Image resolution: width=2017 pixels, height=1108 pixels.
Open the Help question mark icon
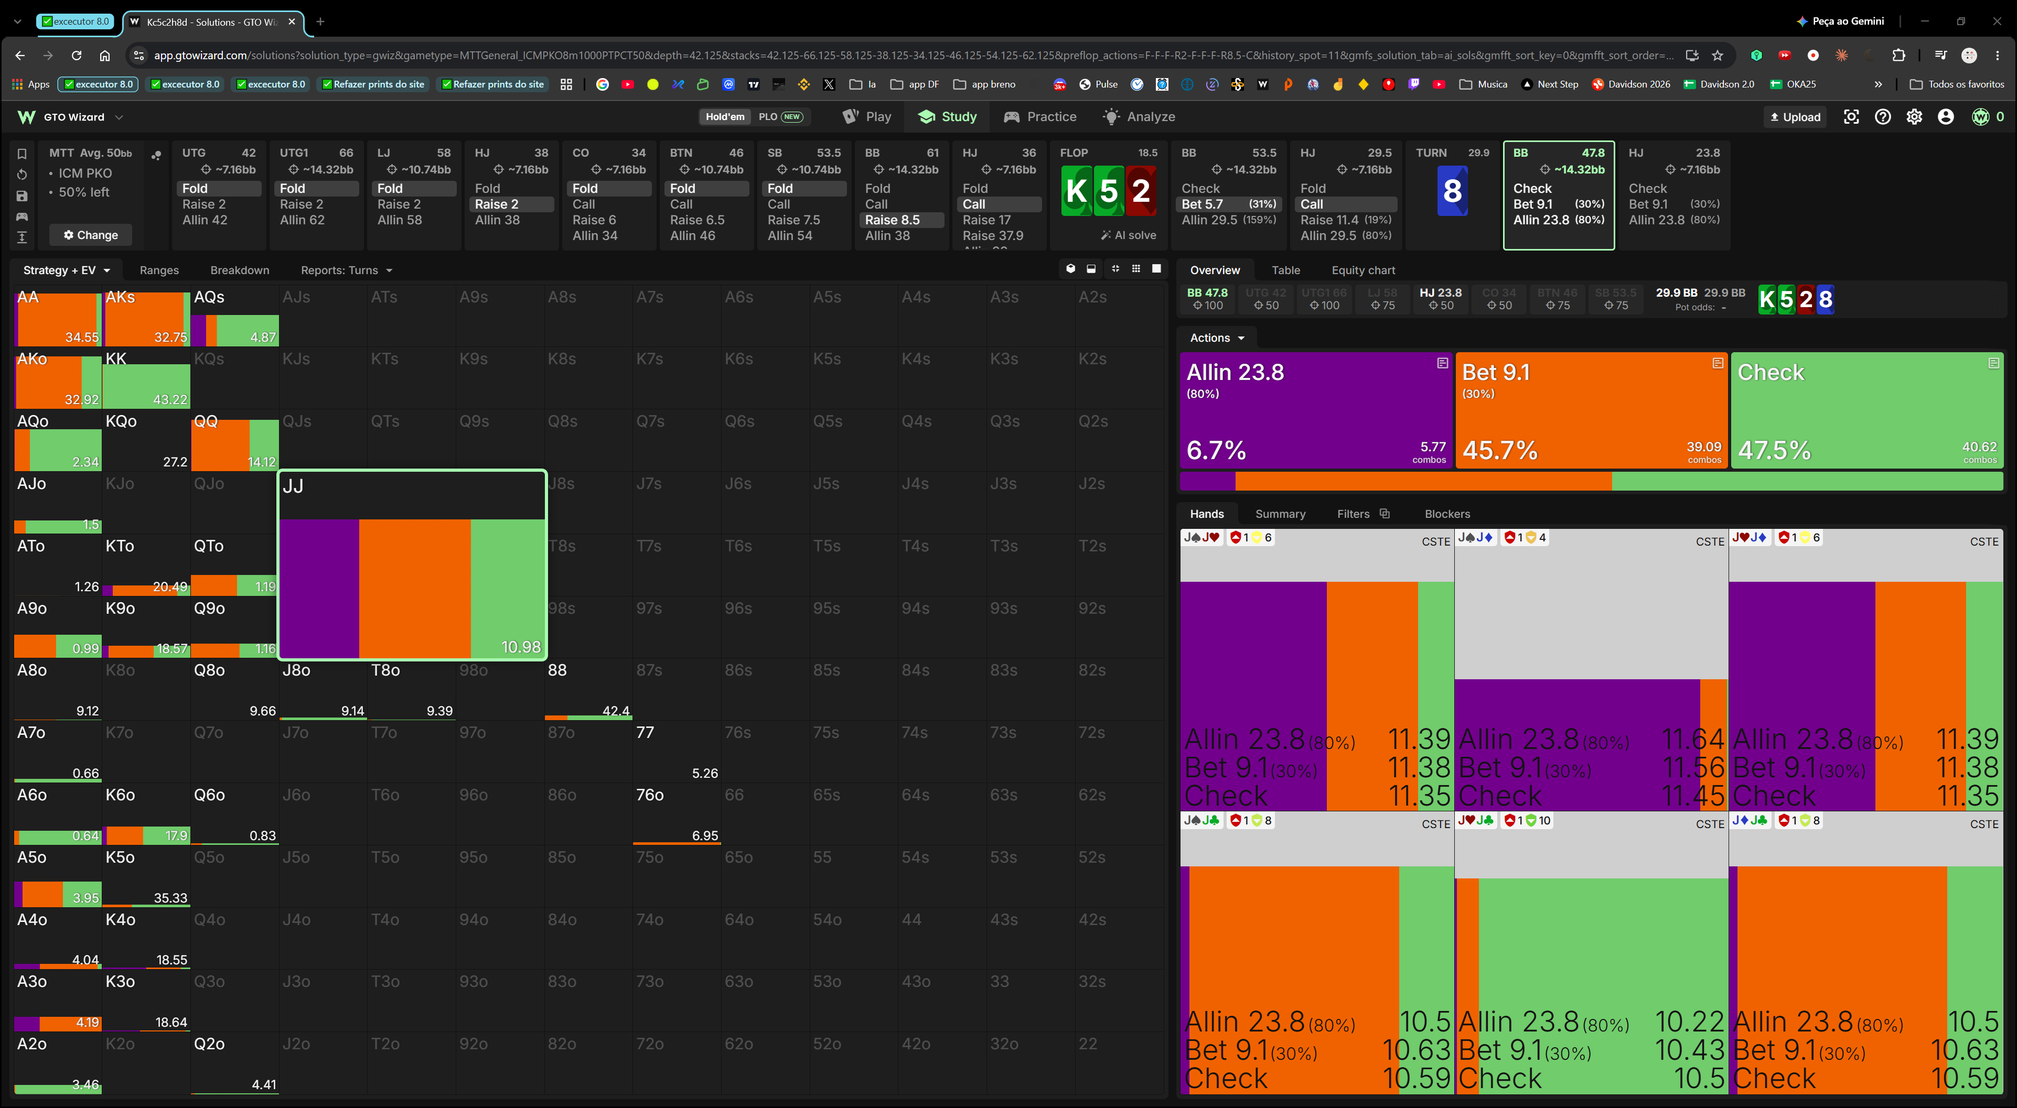(x=1882, y=116)
